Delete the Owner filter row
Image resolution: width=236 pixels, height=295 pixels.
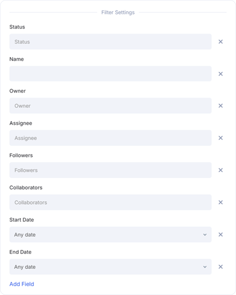[x=221, y=106]
